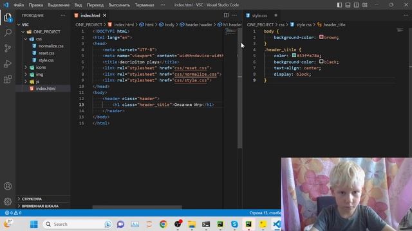Viewport: 412px width, 231px height.
Task: Open the Manage gear icon
Action: pyautogui.click(x=8, y=201)
